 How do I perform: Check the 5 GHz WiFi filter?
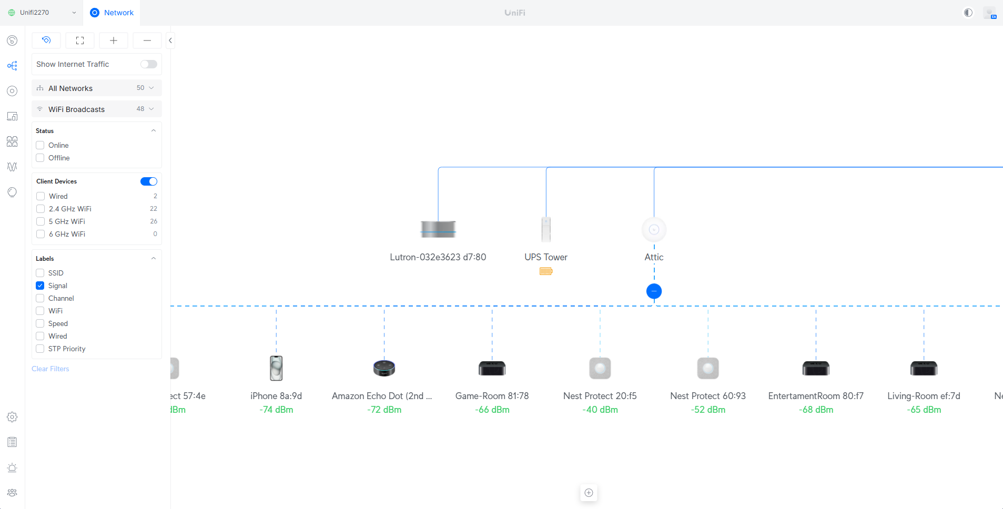[x=40, y=221]
